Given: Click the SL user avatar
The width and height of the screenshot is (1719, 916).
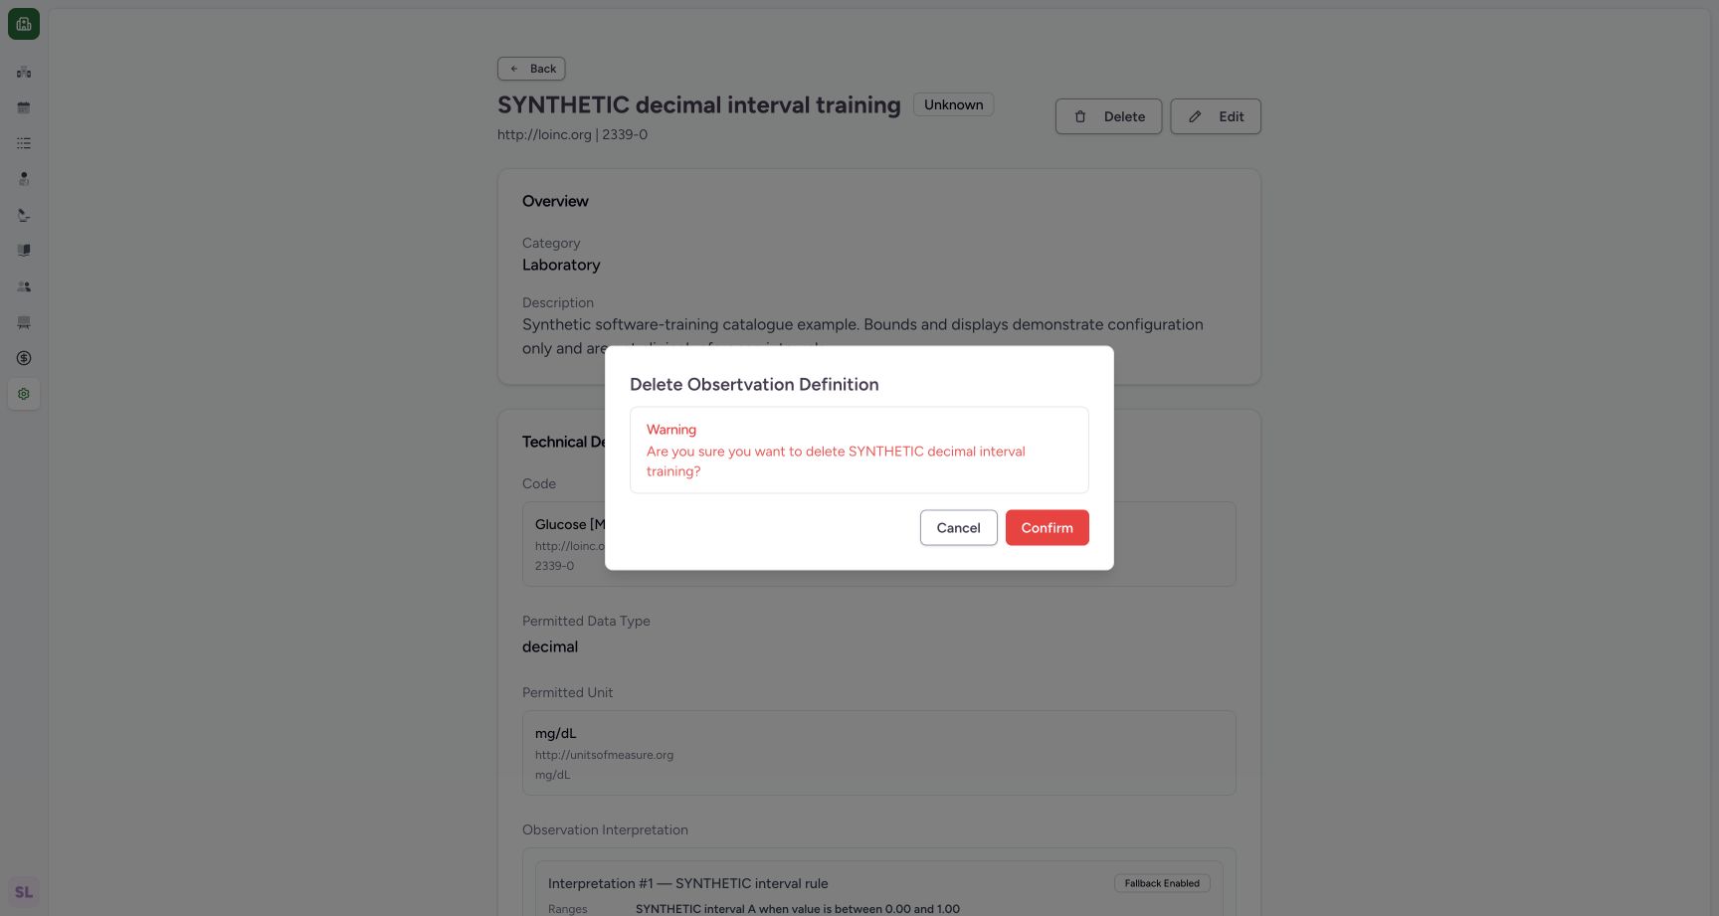Looking at the screenshot, I should pos(24,892).
